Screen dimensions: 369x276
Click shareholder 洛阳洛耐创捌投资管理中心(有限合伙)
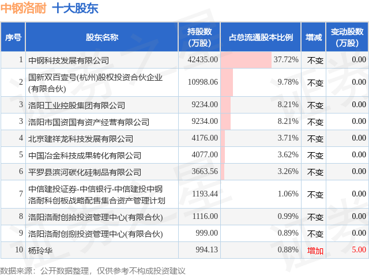(x=95, y=234)
